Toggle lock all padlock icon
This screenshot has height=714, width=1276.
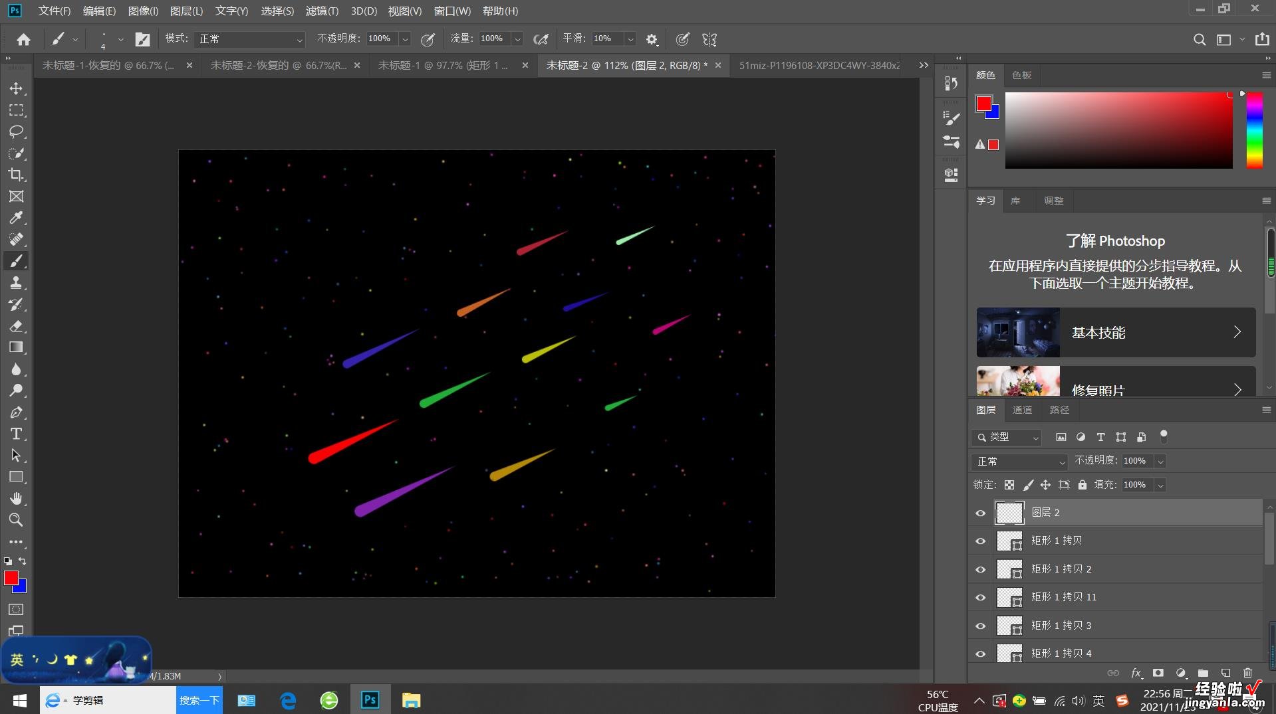(x=1083, y=485)
